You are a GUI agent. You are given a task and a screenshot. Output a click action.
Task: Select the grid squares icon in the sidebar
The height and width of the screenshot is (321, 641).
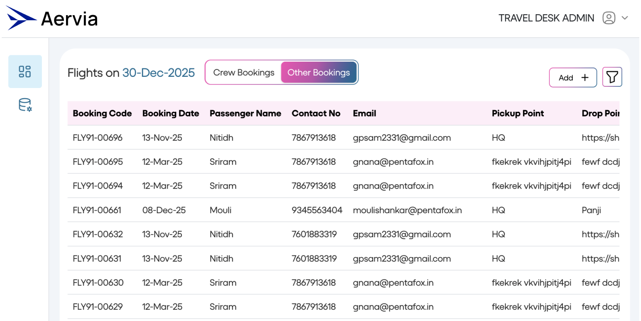click(25, 72)
